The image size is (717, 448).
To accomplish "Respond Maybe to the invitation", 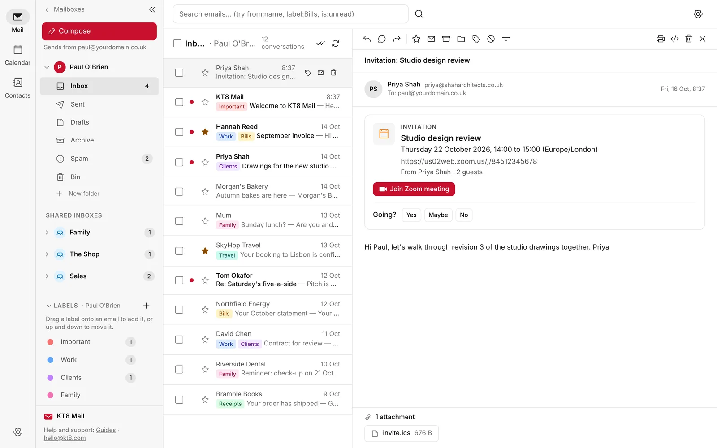I will (x=438, y=215).
